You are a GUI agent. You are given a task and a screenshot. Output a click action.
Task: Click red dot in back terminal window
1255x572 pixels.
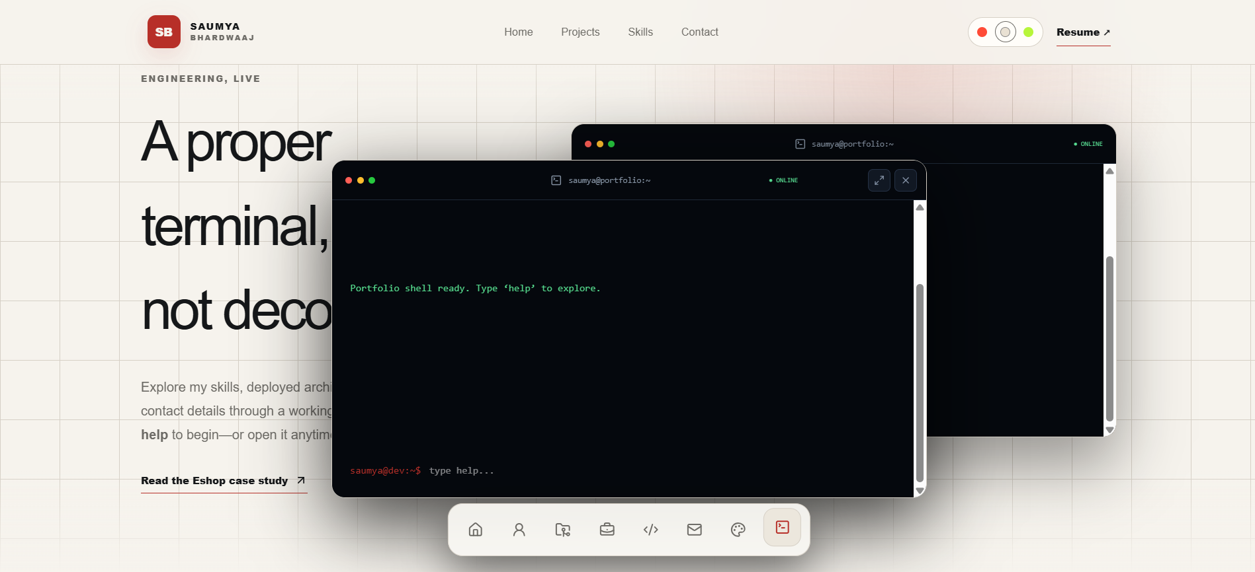coord(588,144)
